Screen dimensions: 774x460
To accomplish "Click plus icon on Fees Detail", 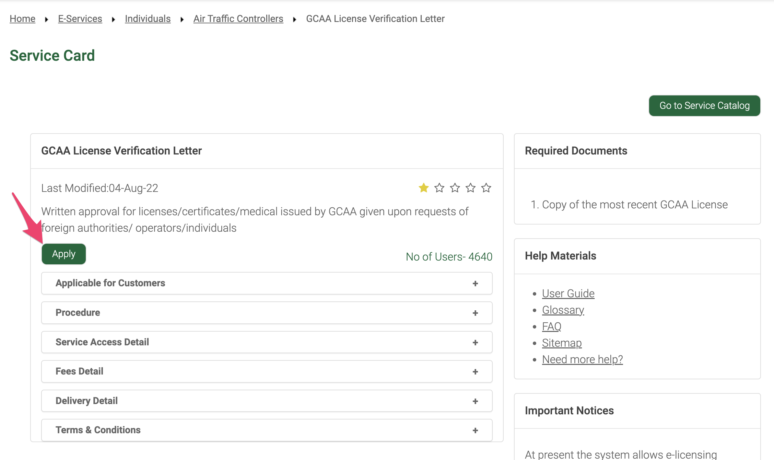I will (x=475, y=372).
